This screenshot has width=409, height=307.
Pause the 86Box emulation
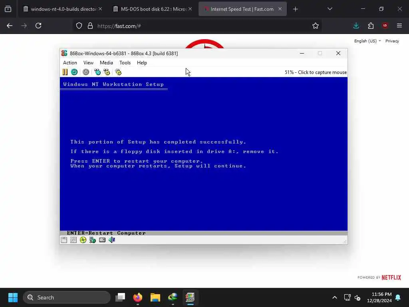(x=65, y=72)
